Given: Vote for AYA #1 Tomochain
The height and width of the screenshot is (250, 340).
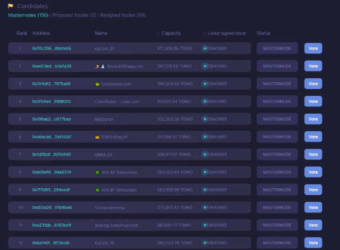Looking at the screenshot, I should [x=313, y=190].
